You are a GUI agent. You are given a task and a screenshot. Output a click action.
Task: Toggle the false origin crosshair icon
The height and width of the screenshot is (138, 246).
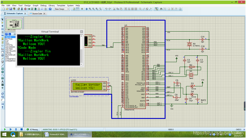coord(82,9)
